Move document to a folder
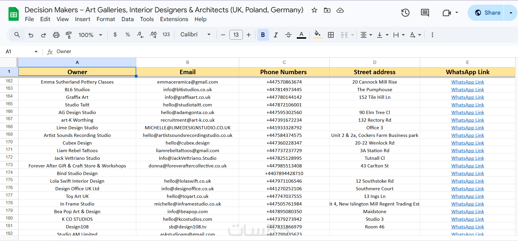518x241 pixels. (x=327, y=10)
